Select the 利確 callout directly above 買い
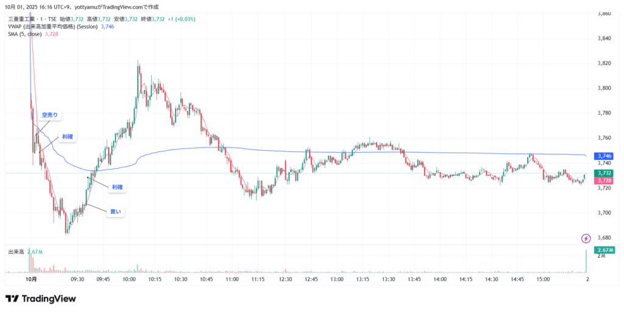Viewport: 624px width, 312px height. 117,187
